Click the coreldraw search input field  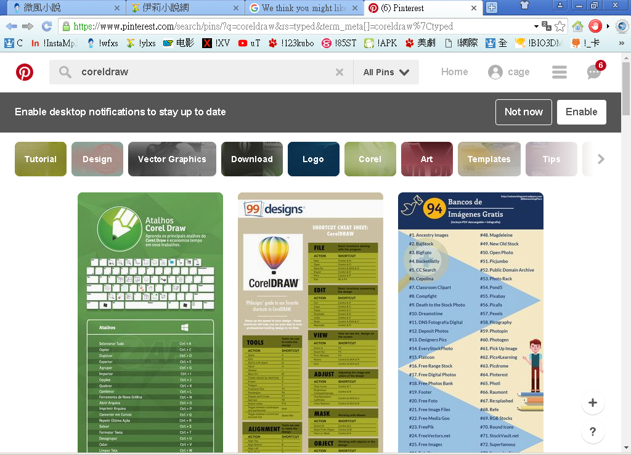[x=202, y=72]
